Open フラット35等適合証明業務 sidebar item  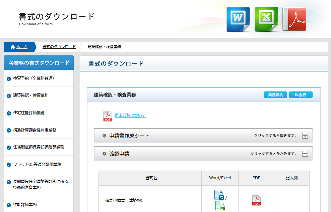click(37, 165)
